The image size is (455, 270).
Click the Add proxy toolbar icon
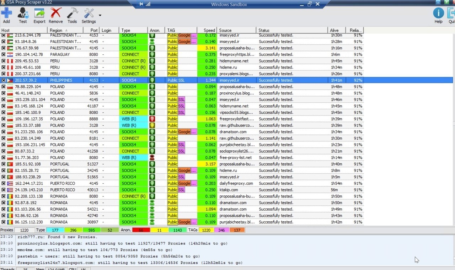[x=6, y=13]
